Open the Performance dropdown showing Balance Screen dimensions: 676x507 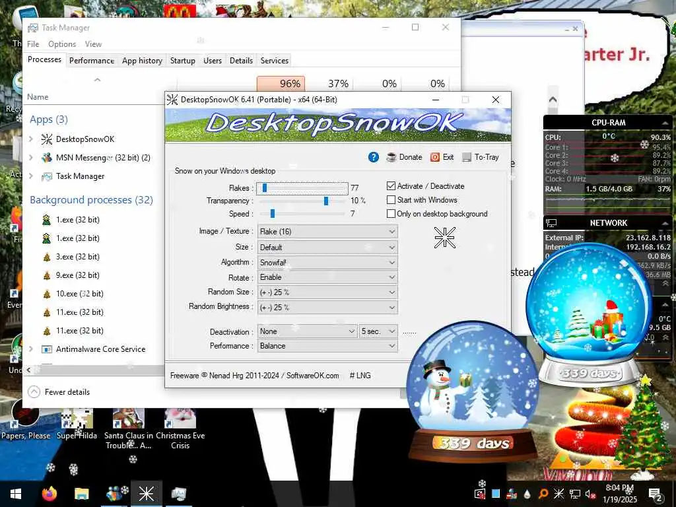click(x=327, y=346)
